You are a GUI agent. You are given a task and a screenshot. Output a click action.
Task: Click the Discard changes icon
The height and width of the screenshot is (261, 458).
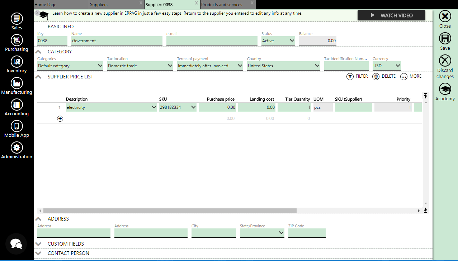[x=445, y=61]
